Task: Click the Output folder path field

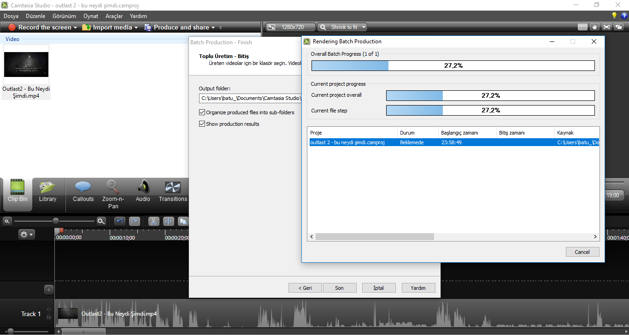Action: (x=250, y=98)
